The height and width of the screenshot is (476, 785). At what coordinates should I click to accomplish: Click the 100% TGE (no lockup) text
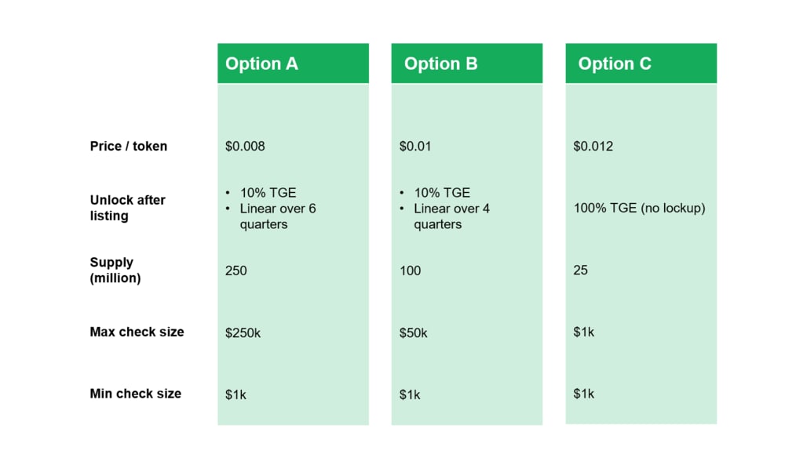tap(639, 208)
